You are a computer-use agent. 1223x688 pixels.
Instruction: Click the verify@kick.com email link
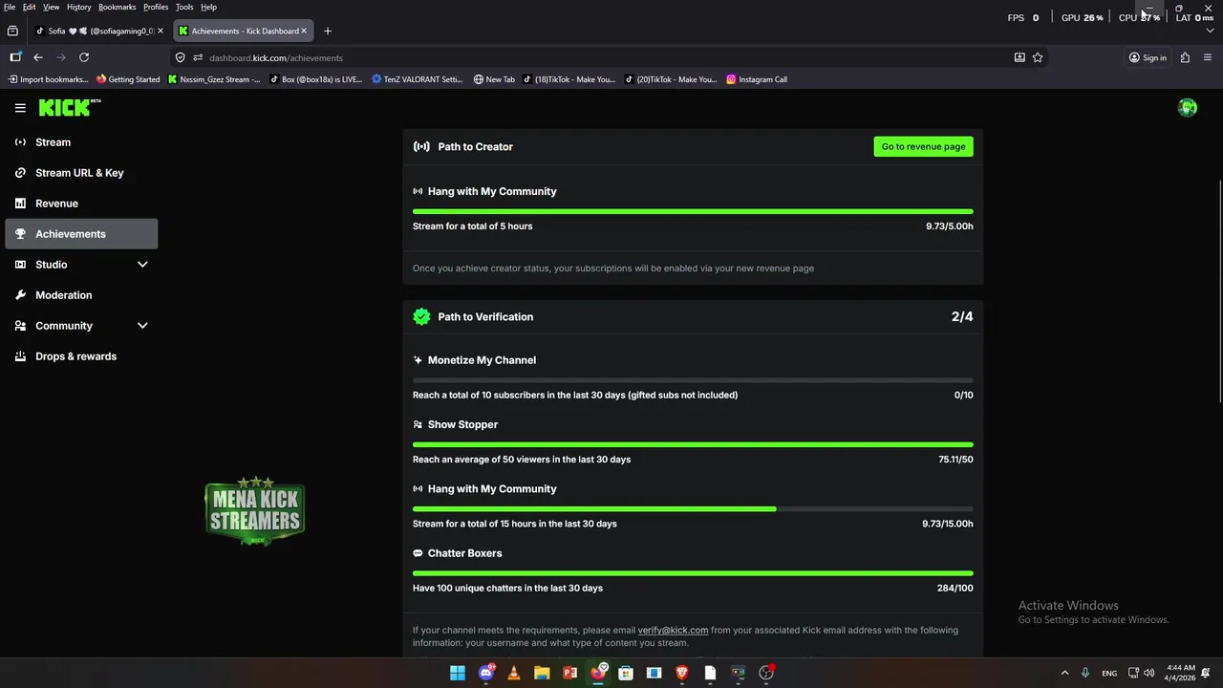673,630
